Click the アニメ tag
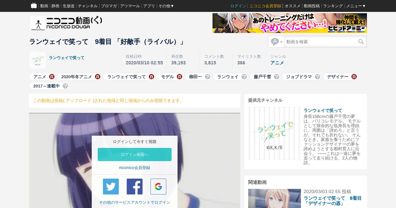This screenshot has width=396, height=208. click(x=40, y=77)
